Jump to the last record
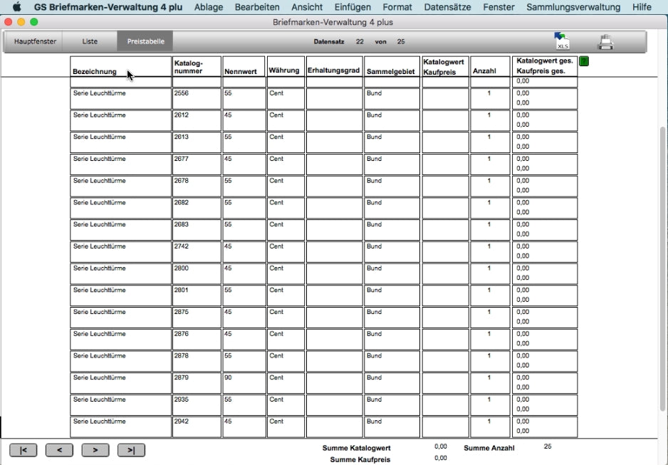The height and width of the screenshot is (465, 668). [131, 450]
